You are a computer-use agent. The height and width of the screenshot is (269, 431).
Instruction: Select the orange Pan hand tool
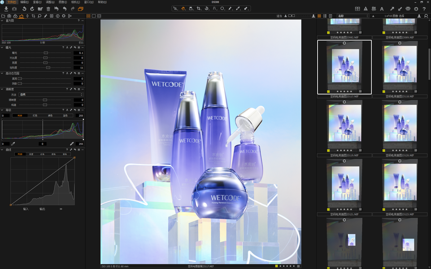coord(183,9)
